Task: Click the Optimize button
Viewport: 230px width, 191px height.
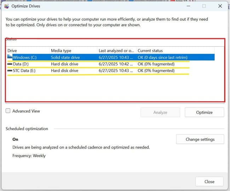Action: point(204,112)
